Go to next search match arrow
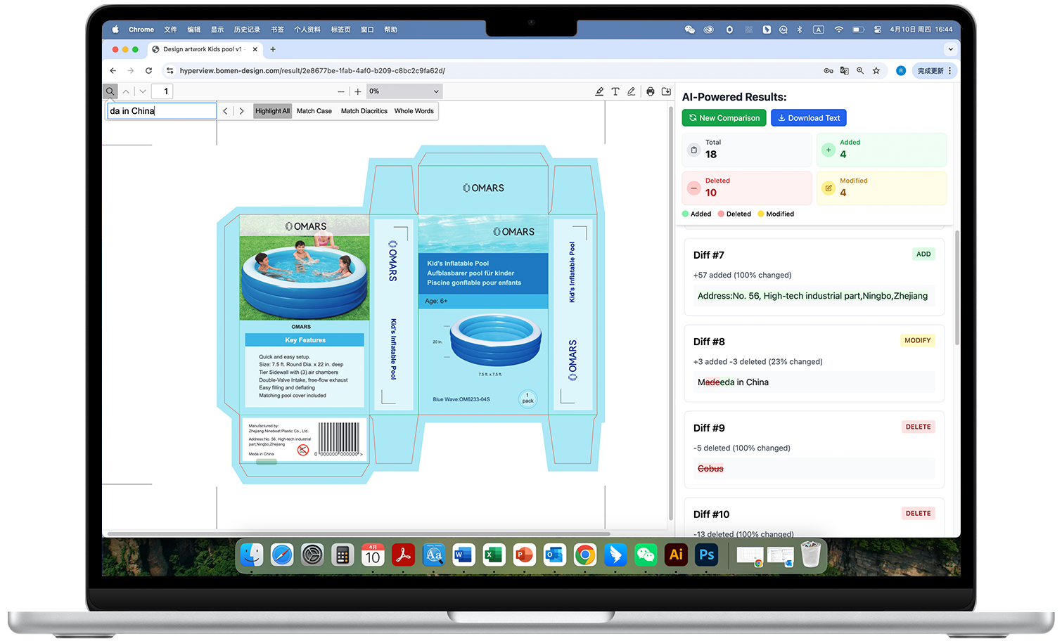 pos(241,111)
